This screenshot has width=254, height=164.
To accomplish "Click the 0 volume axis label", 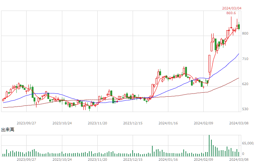I will point(243,154).
